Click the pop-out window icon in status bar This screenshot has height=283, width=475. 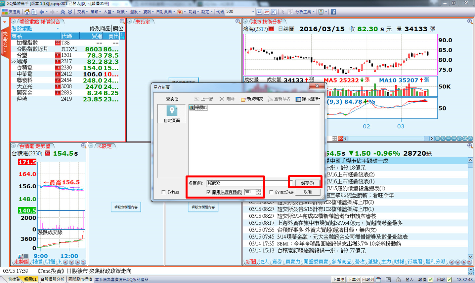[388, 280]
